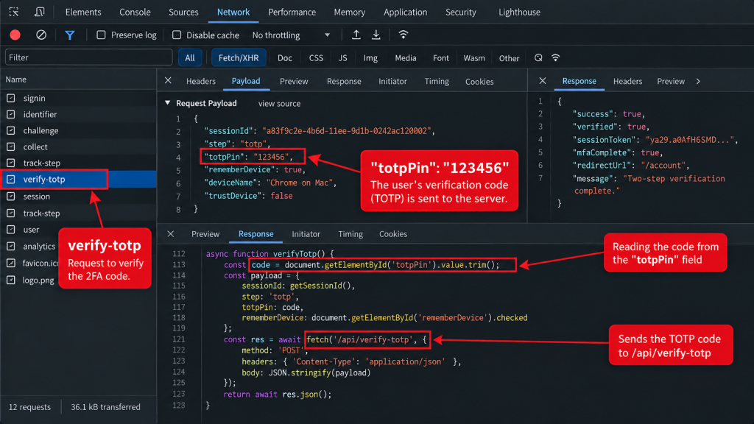This screenshot has height=424, width=754.
Task: Enable the Disable cache checkbox
Action: [177, 35]
